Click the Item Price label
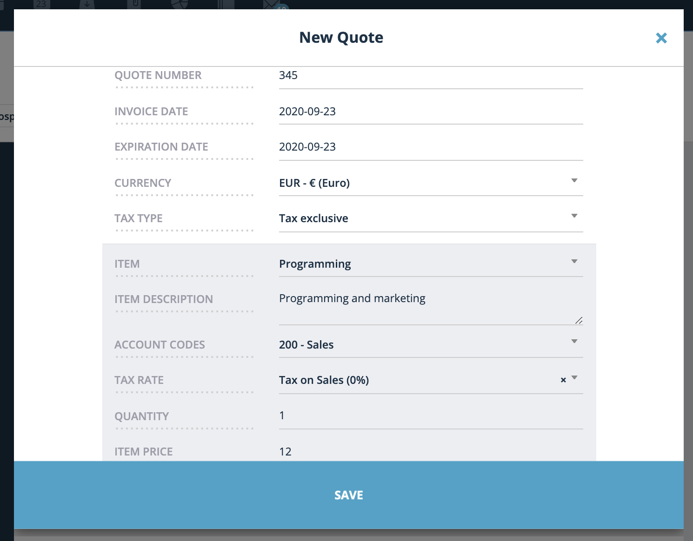693x541 pixels. click(144, 452)
